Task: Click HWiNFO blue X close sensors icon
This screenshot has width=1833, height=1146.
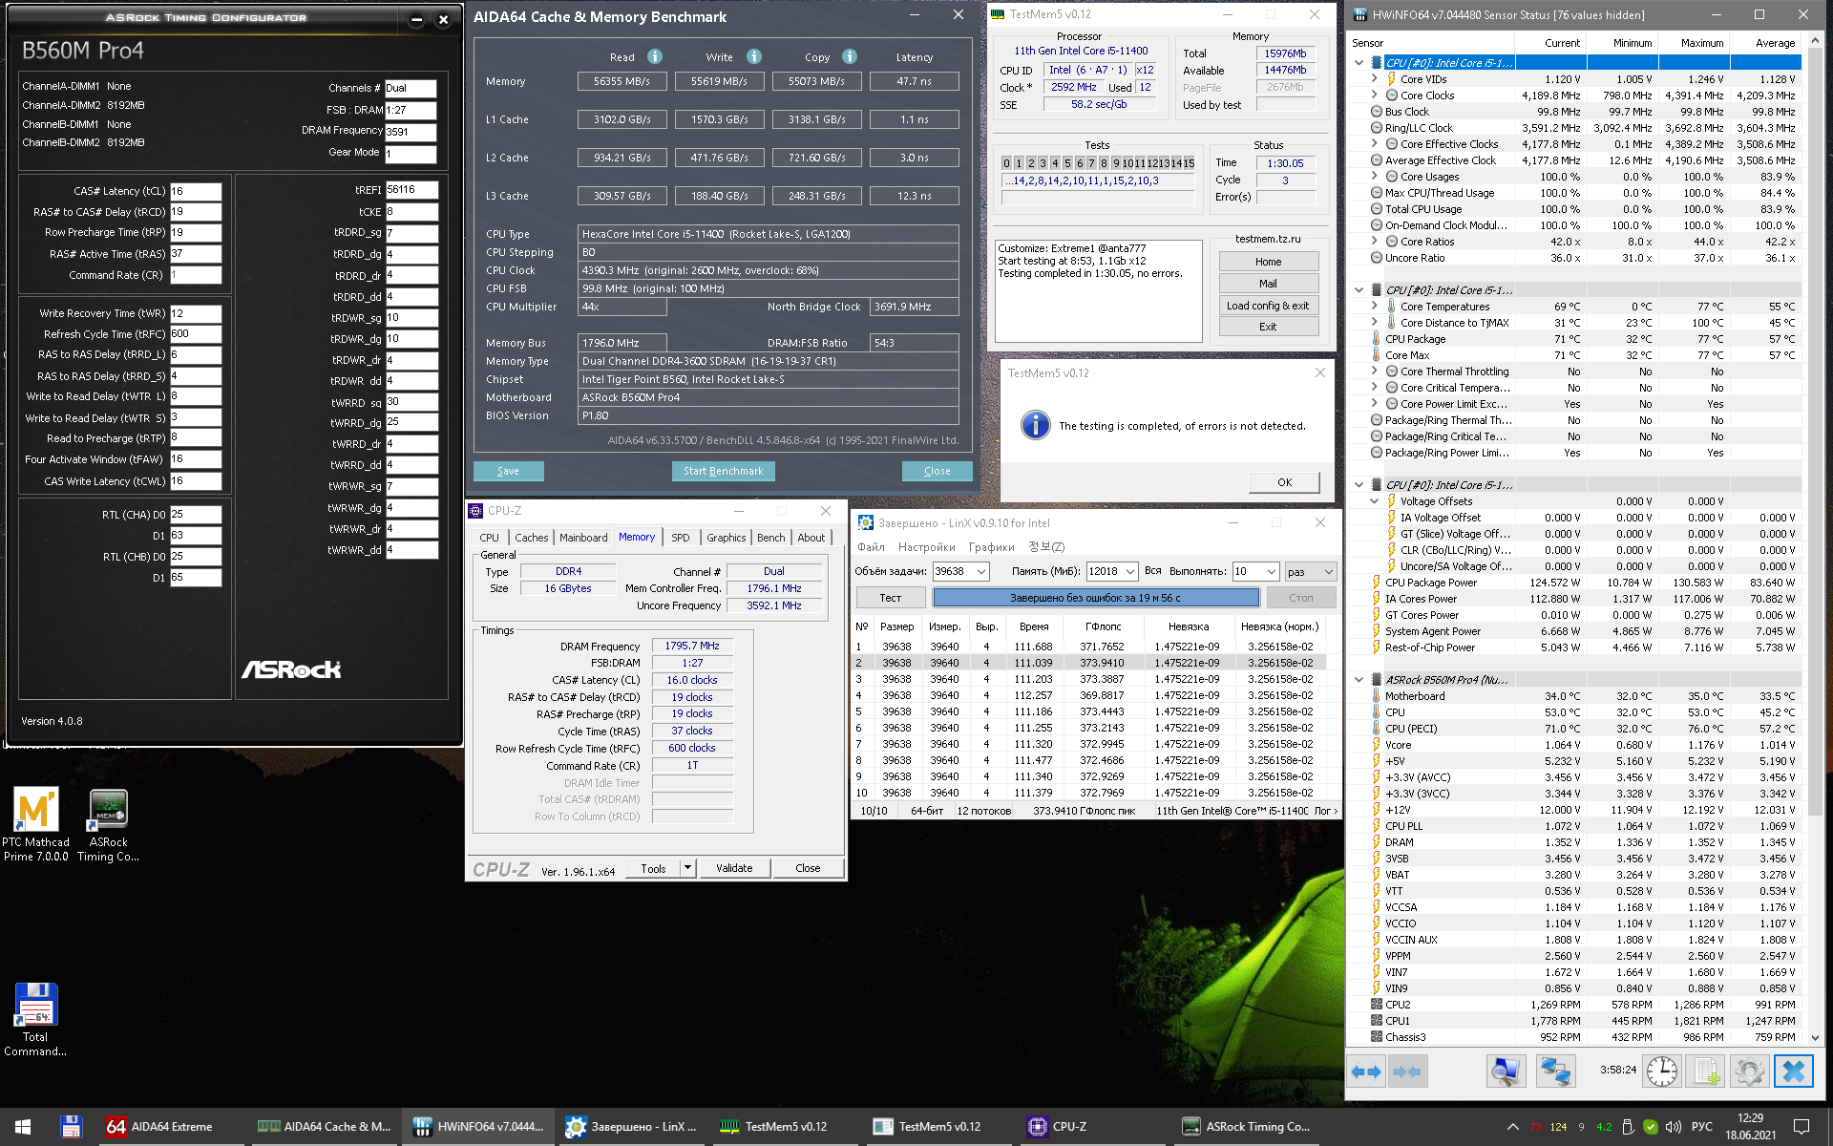Action: [x=1793, y=1072]
